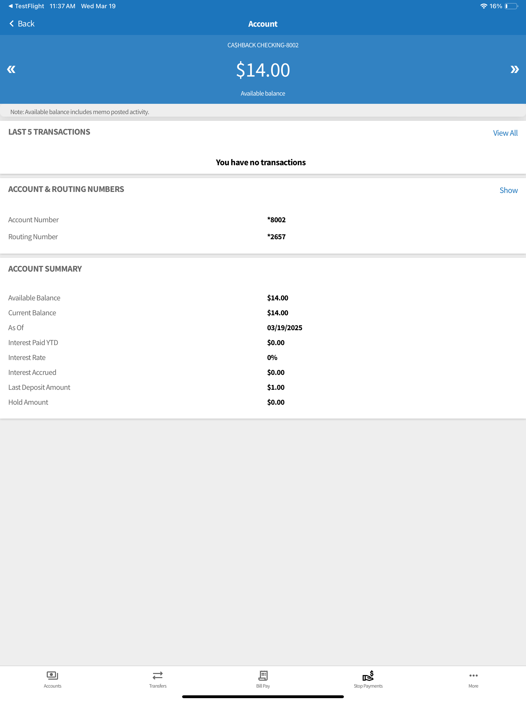526x702 pixels.
Task: Open View All transactions
Action: [x=505, y=133]
